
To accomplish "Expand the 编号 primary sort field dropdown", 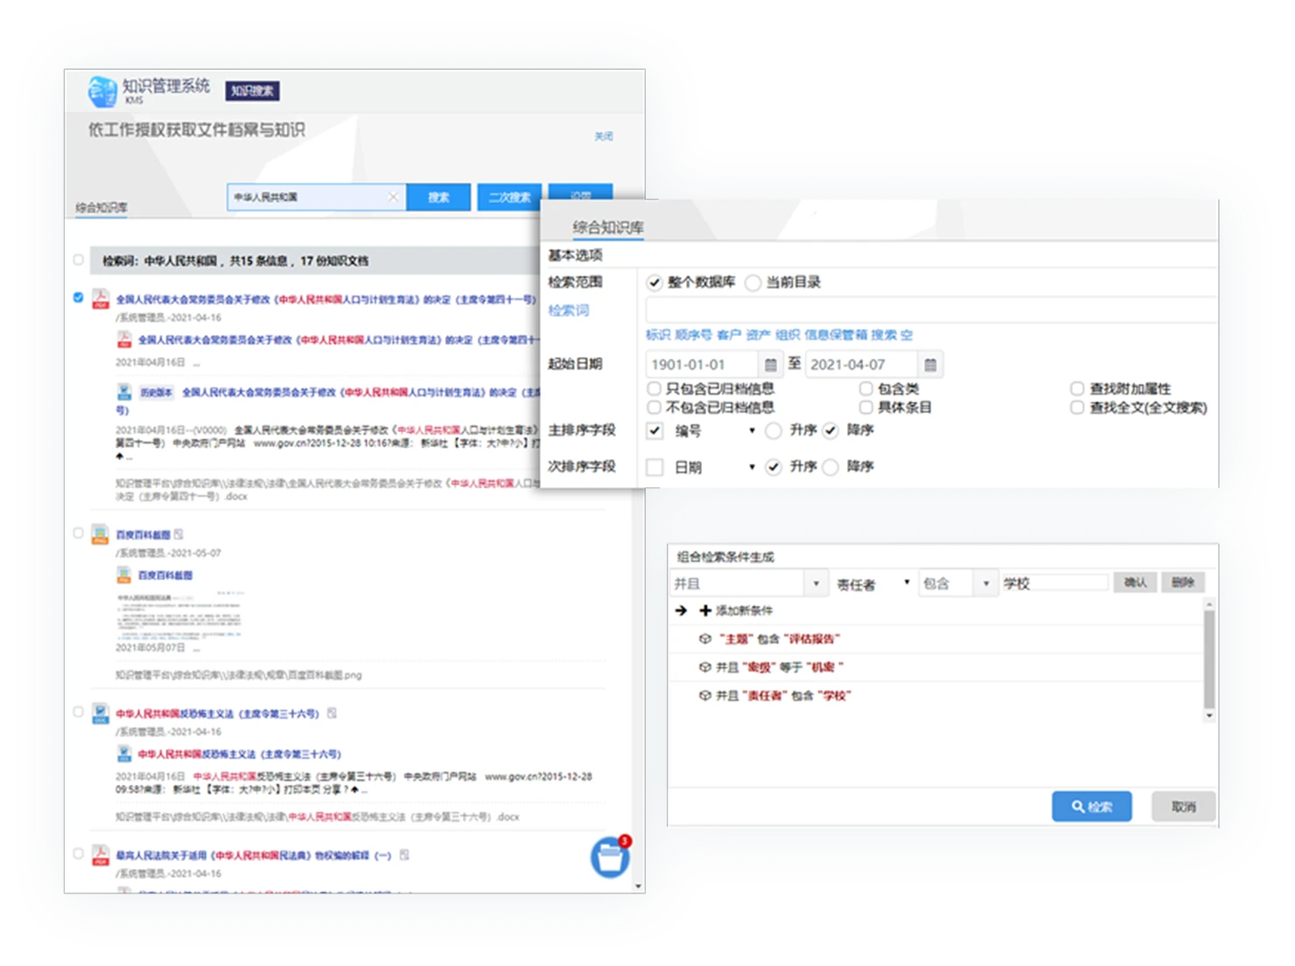I will coord(752,430).
